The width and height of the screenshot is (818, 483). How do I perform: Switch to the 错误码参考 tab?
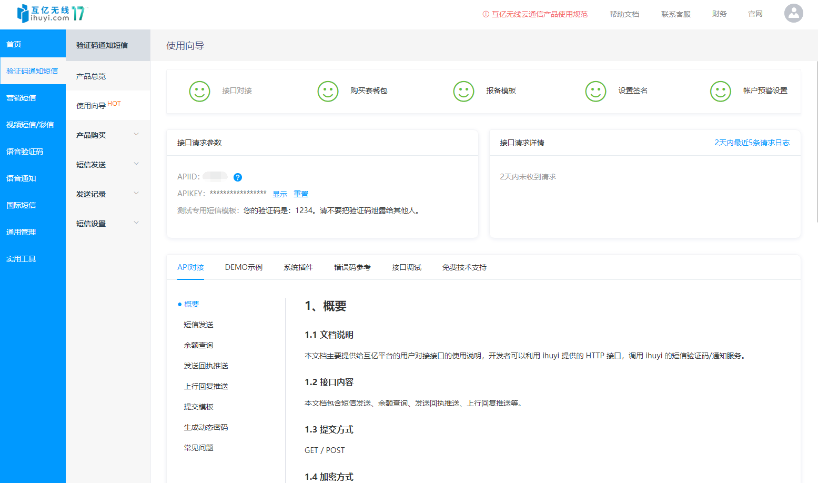[x=352, y=267]
